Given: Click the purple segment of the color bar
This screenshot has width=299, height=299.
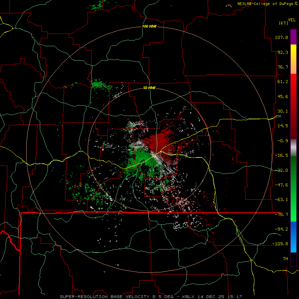Looking at the screenshot, I should (293, 37).
